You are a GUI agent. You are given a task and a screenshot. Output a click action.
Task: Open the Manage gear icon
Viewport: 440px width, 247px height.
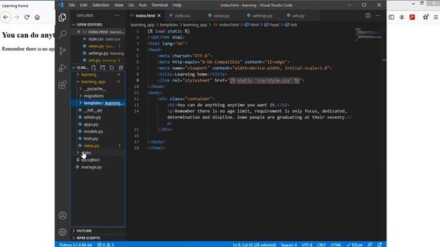pyautogui.click(x=63, y=232)
